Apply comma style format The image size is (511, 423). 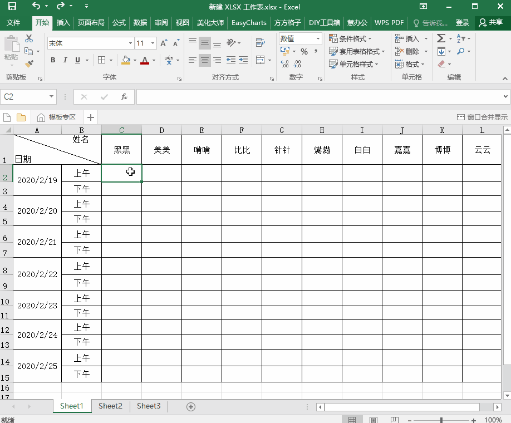coord(316,52)
